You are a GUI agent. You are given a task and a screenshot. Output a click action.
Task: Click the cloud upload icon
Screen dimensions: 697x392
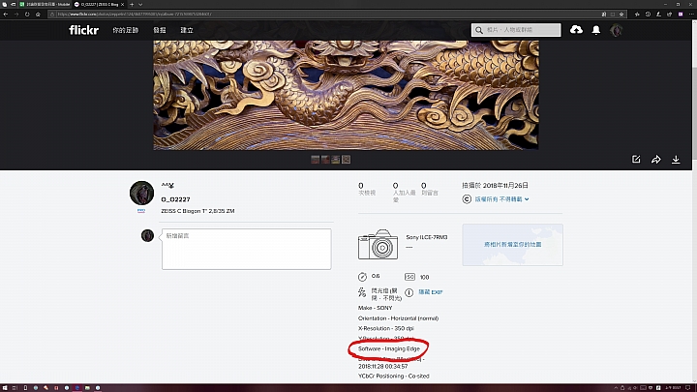(577, 30)
